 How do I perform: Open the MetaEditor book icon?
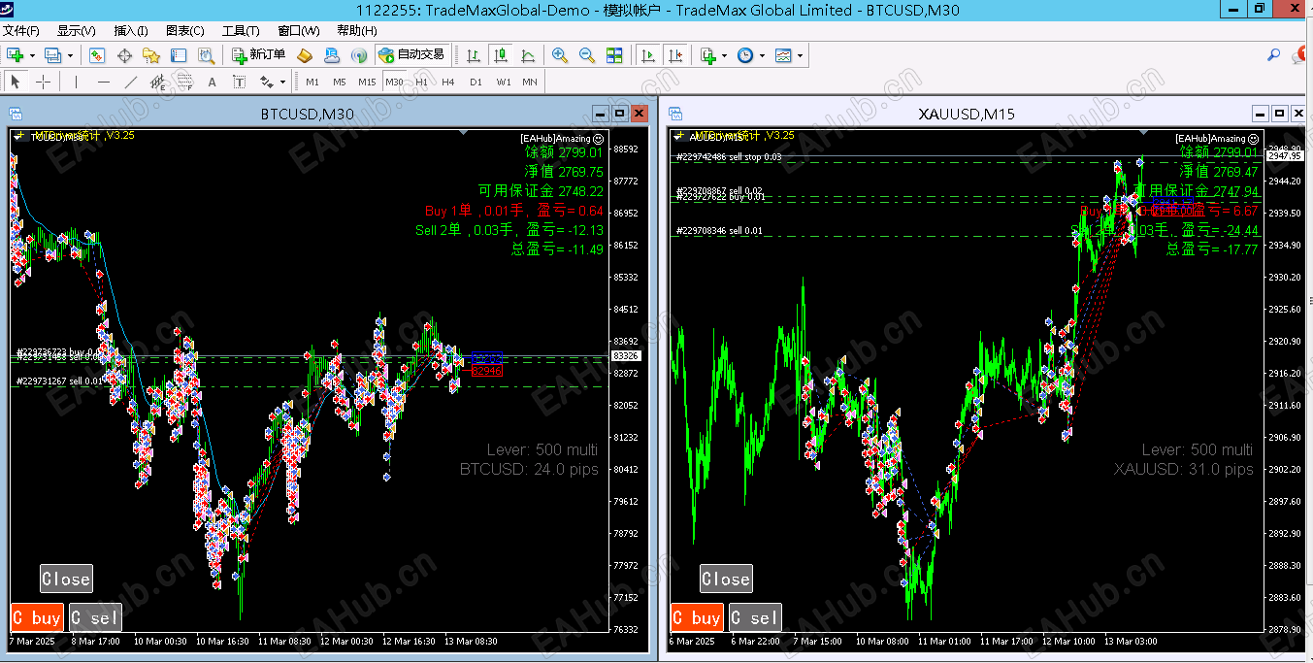[305, 55]
